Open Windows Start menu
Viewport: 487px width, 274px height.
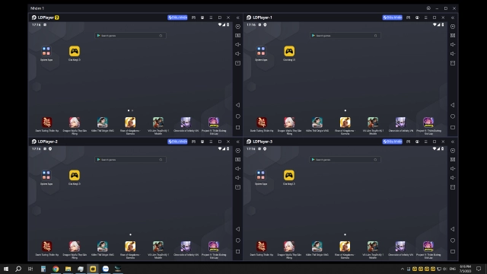6,269
